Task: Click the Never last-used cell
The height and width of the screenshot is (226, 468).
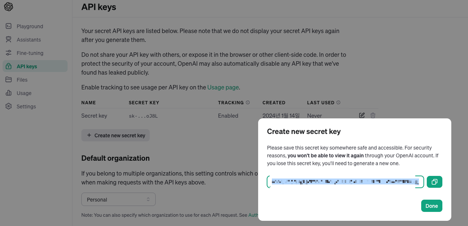Action: (315, 116)
